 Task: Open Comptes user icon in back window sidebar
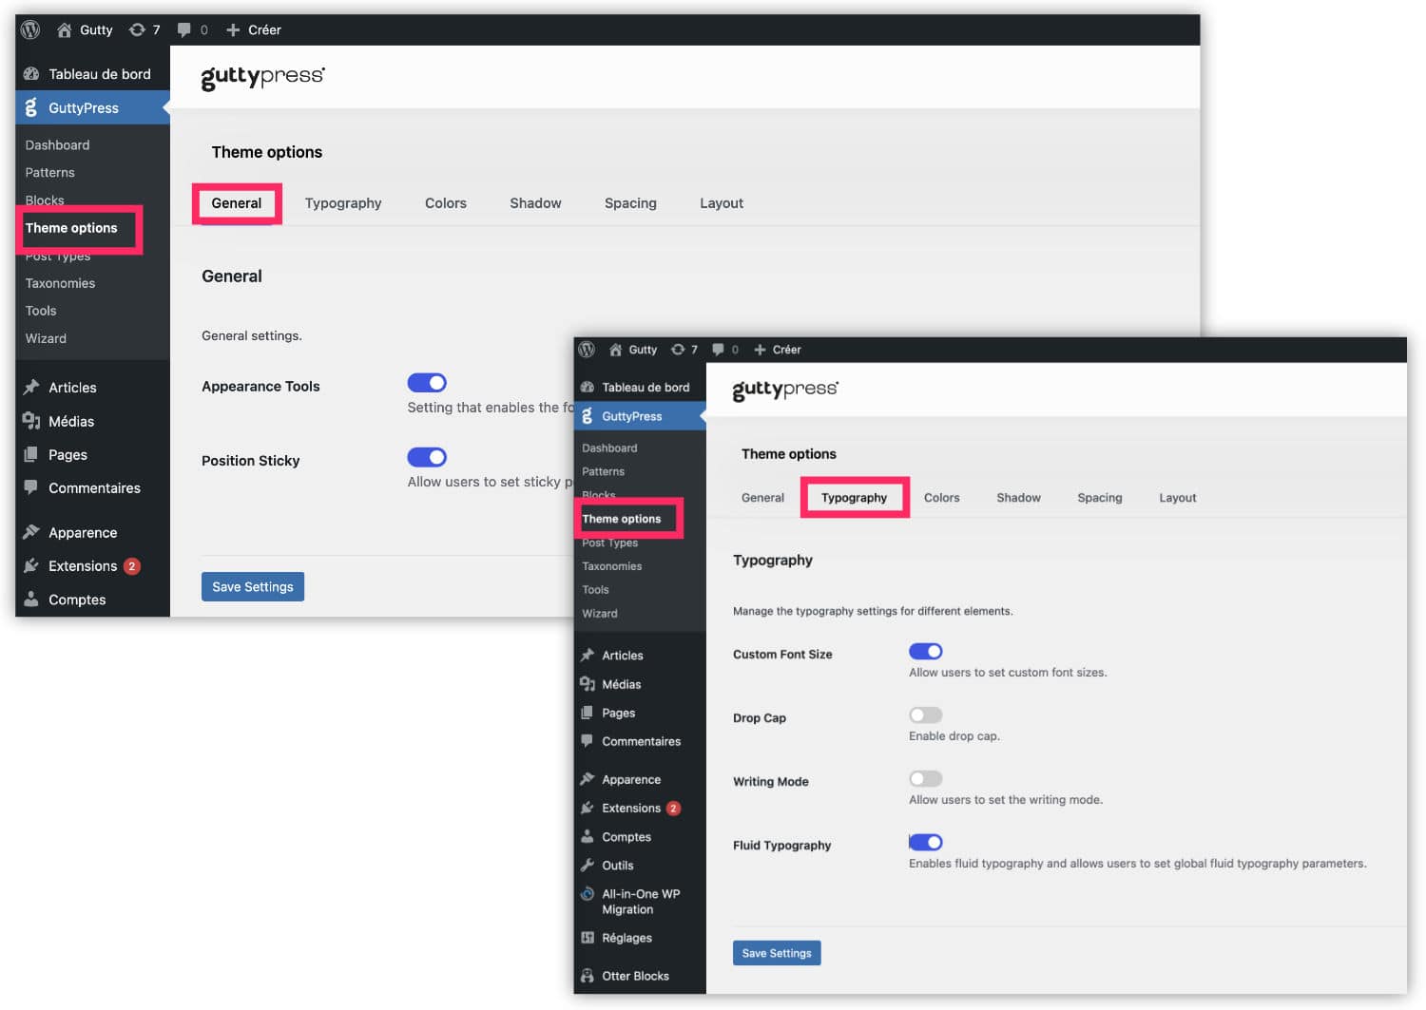31,599
